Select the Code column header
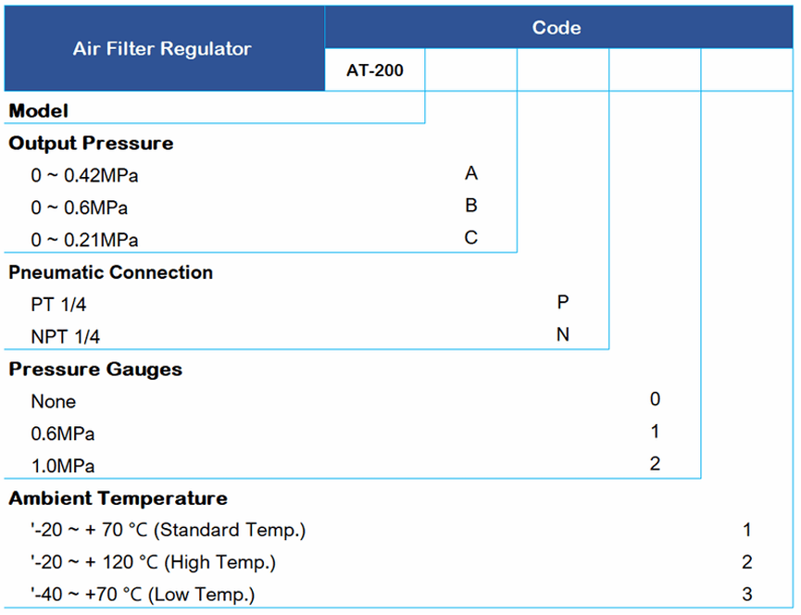 pos(557,28)
